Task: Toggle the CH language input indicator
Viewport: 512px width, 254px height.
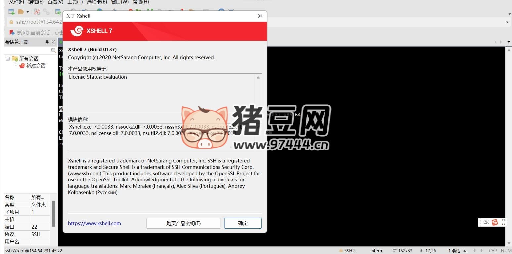Action: point(486,222)
